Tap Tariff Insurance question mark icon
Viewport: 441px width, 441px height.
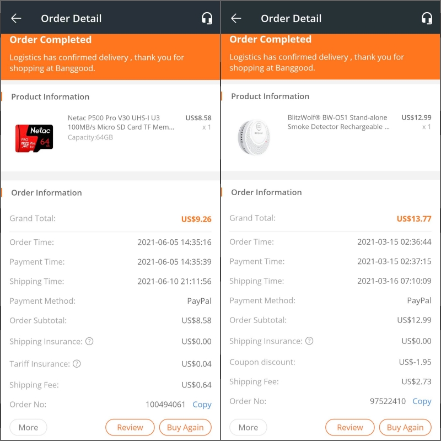pyautogui.click(x=77, y=364)
